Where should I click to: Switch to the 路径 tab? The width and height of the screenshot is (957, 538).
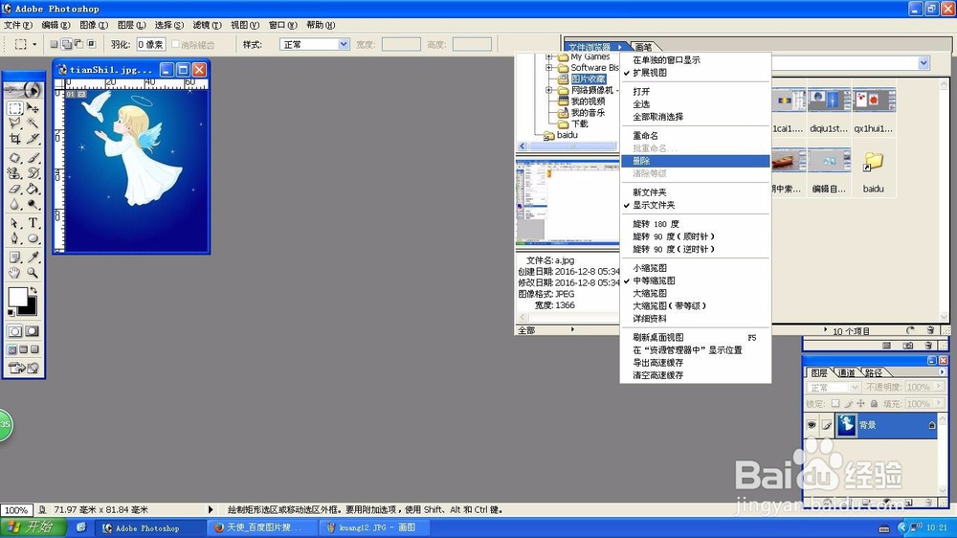(x=874, y=372)
